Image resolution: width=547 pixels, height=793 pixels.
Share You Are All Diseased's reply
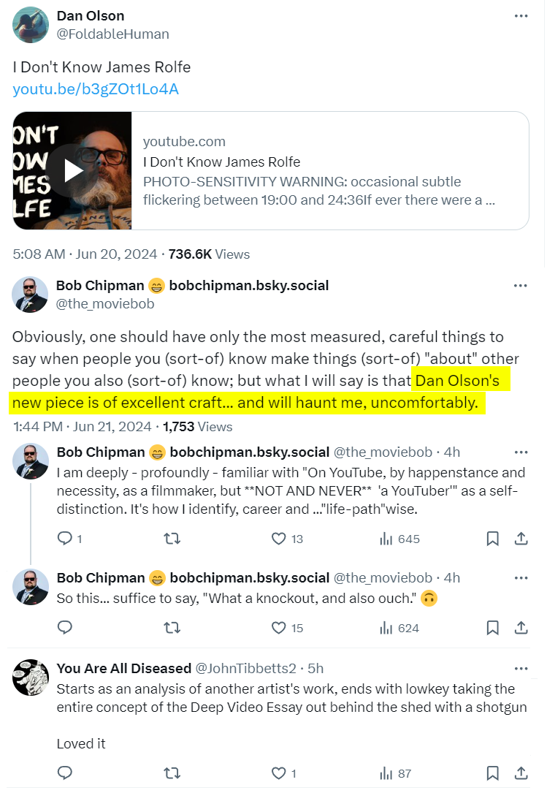point(521,773)
